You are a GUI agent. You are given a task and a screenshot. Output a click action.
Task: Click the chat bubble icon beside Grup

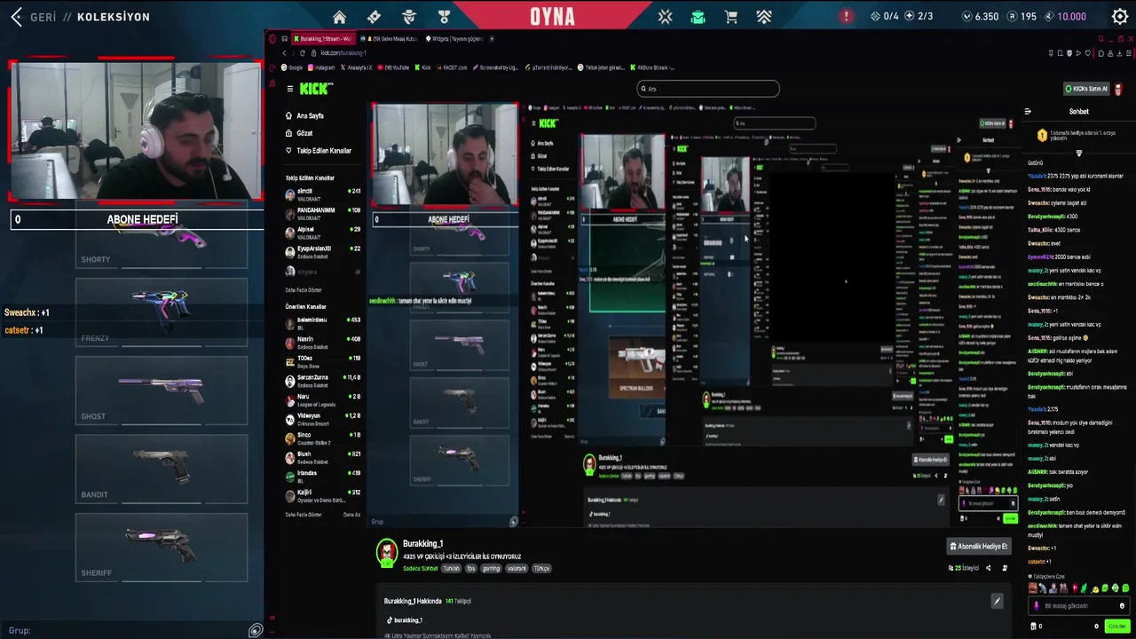click(256, 630)
